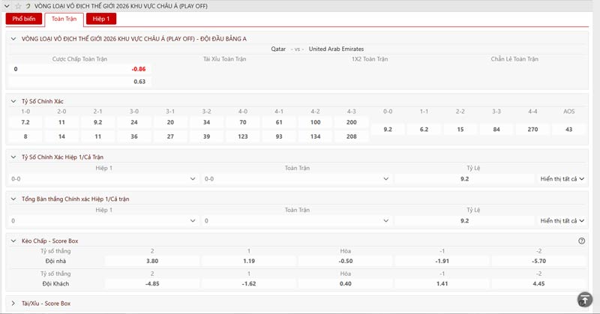Open the Hiệp 1 tab
The image size is (600, 314).
(100, 19)
